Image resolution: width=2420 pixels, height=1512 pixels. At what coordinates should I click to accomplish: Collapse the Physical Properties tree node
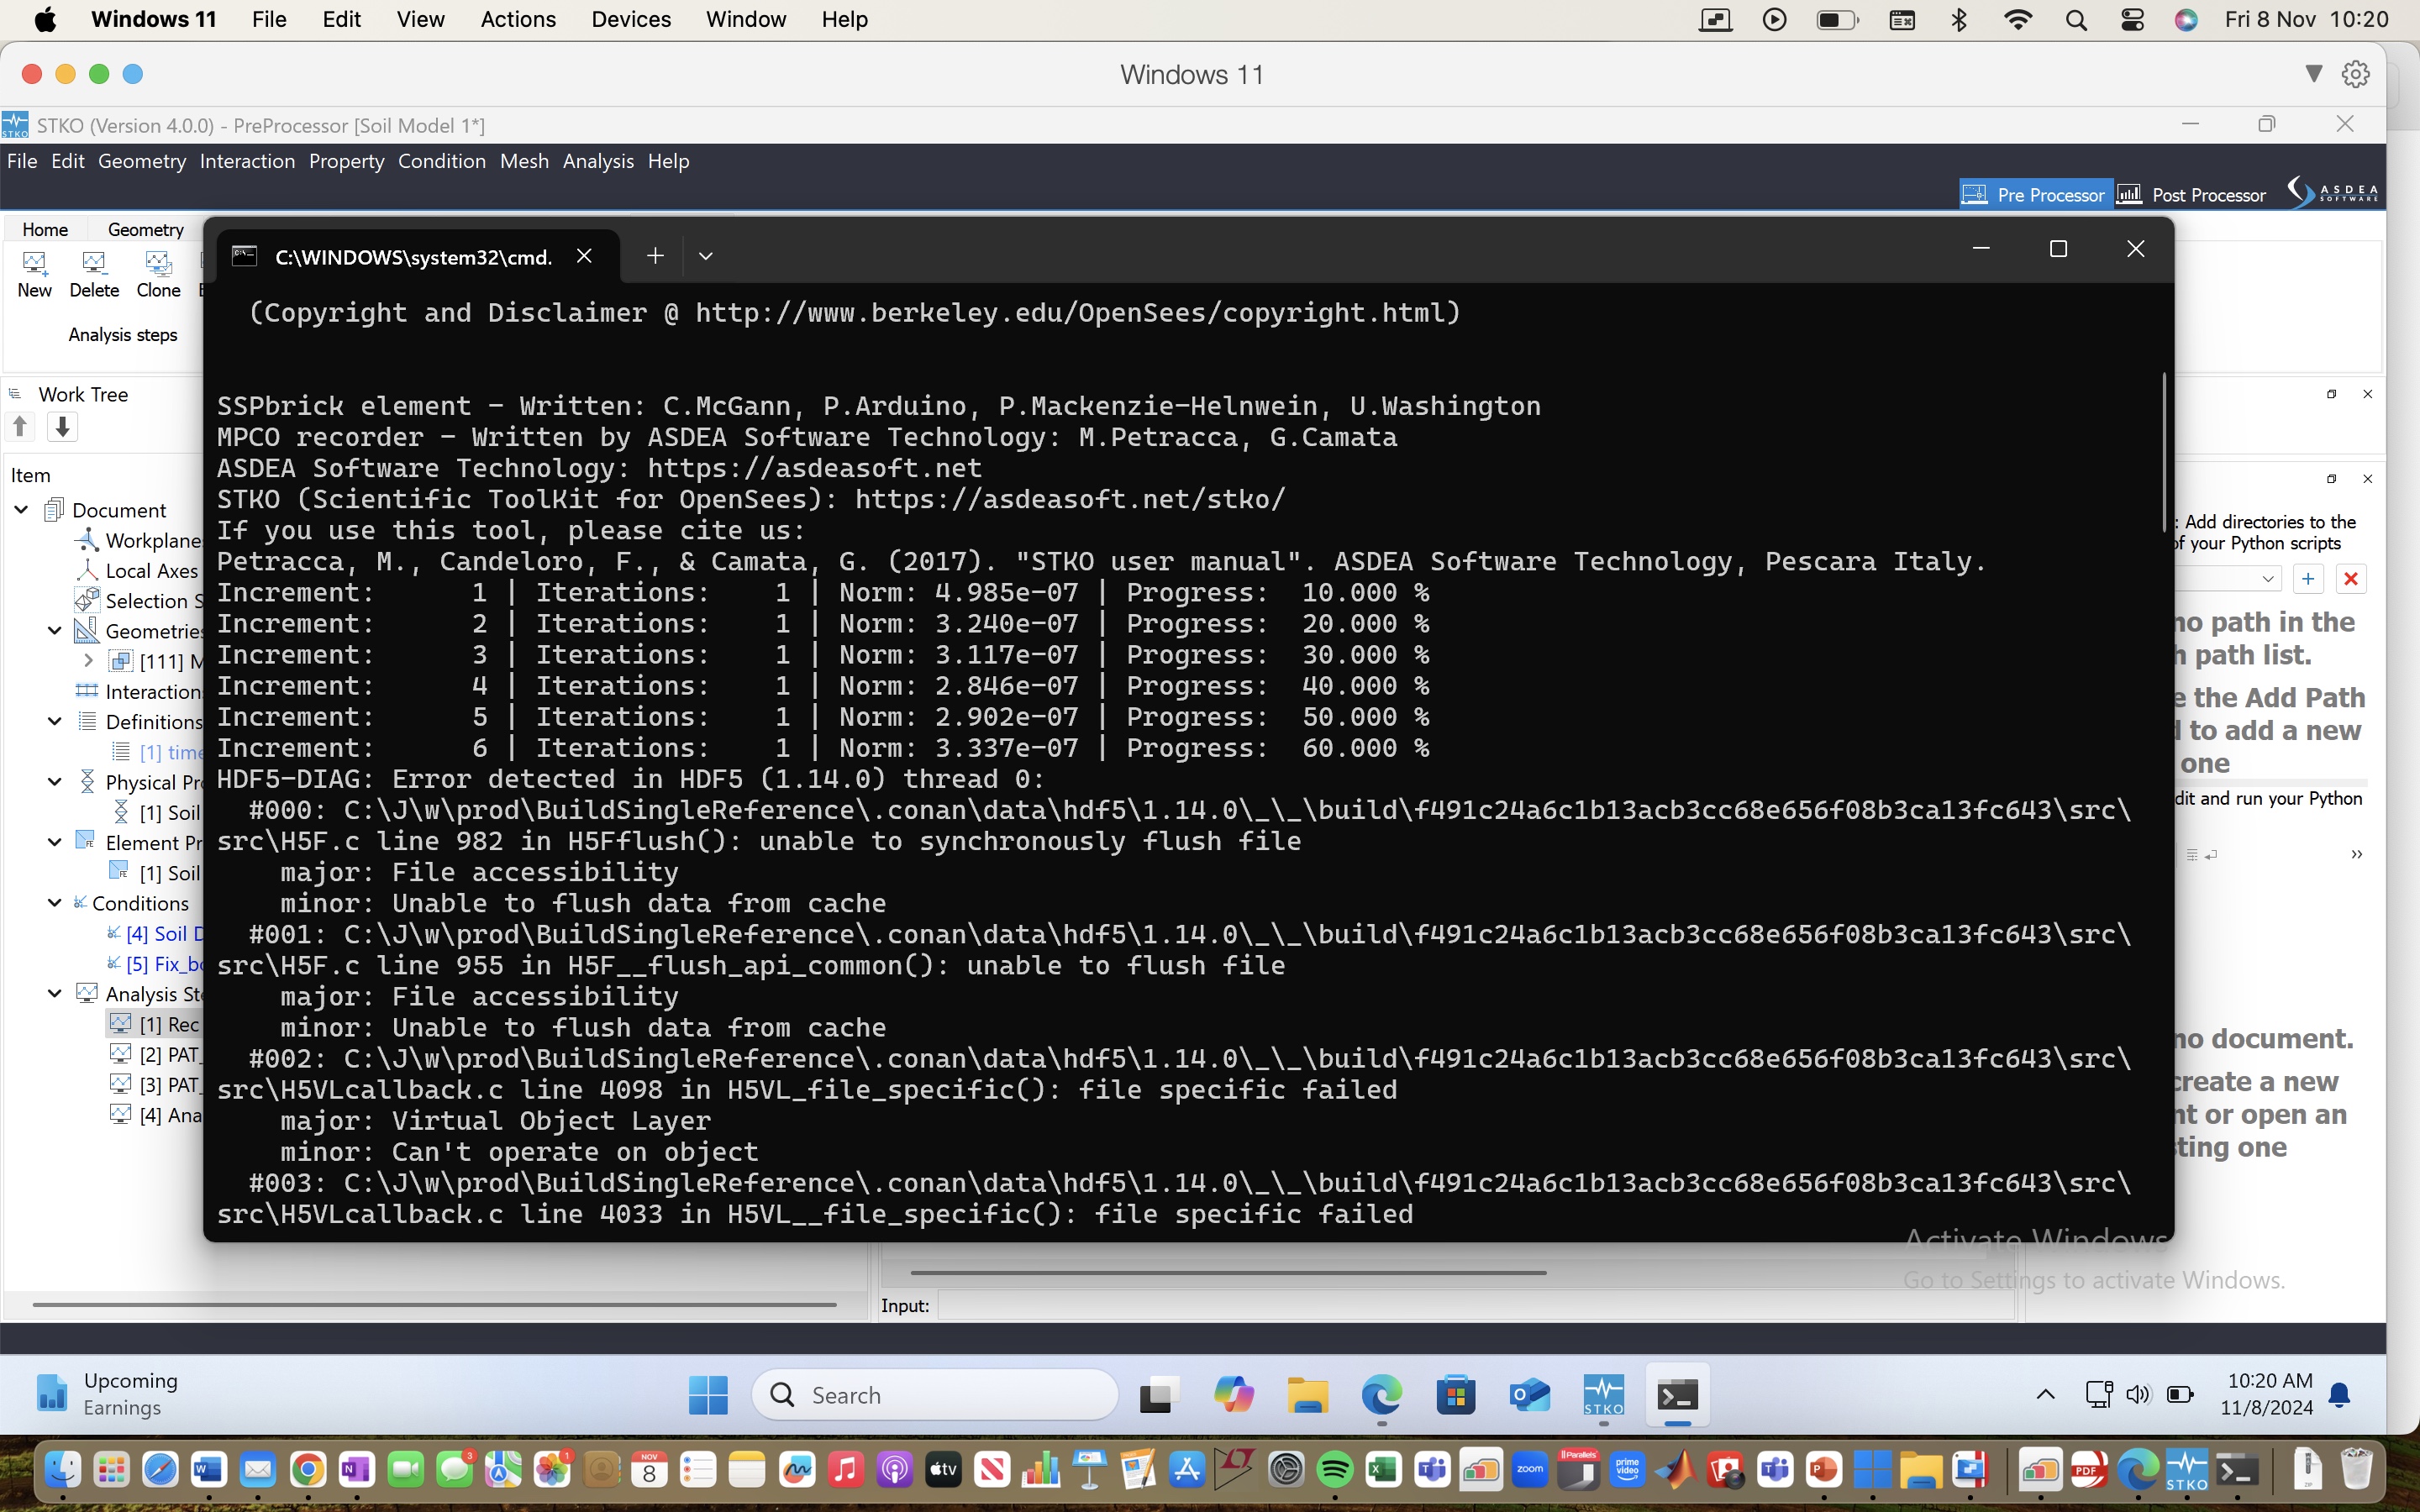tap(55, 782)
